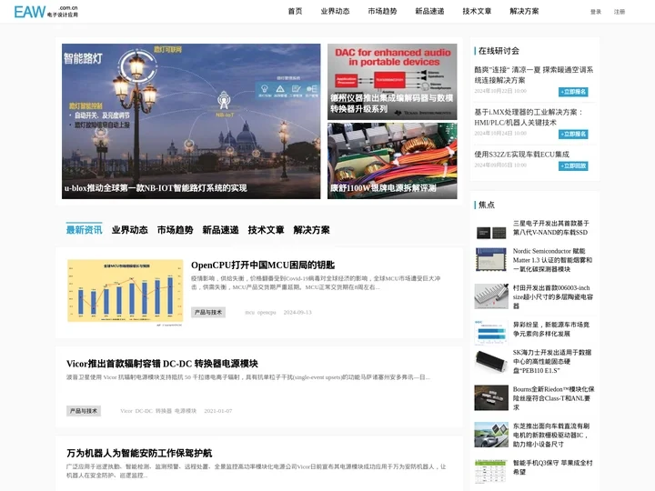Open the Nordic Semiconductor Matter 1.3 headline
The width and height of the screenshot is (655, 491).
click(x=552, y=260)
